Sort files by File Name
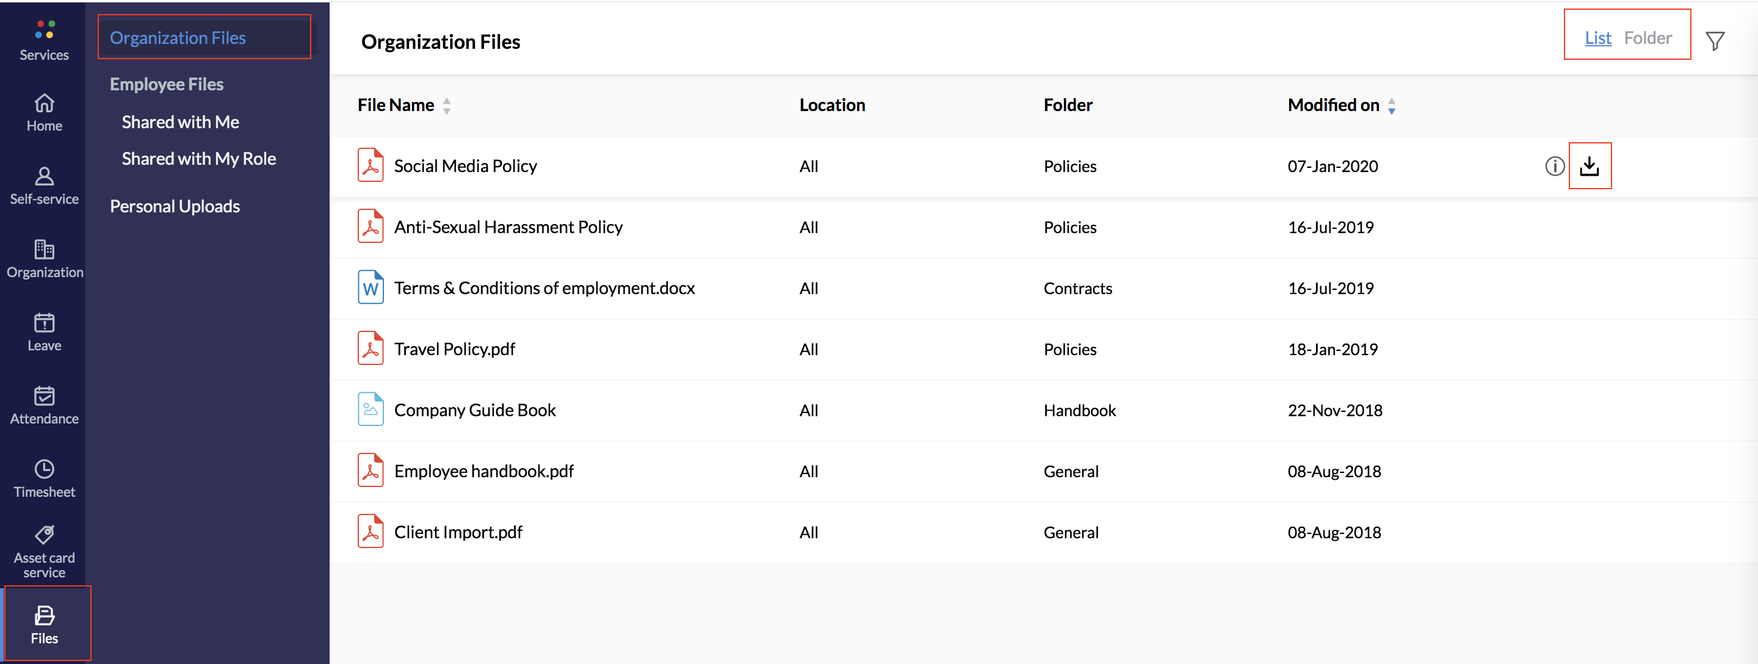Viewport: 1758px width, 664px height. click(446, 105)
